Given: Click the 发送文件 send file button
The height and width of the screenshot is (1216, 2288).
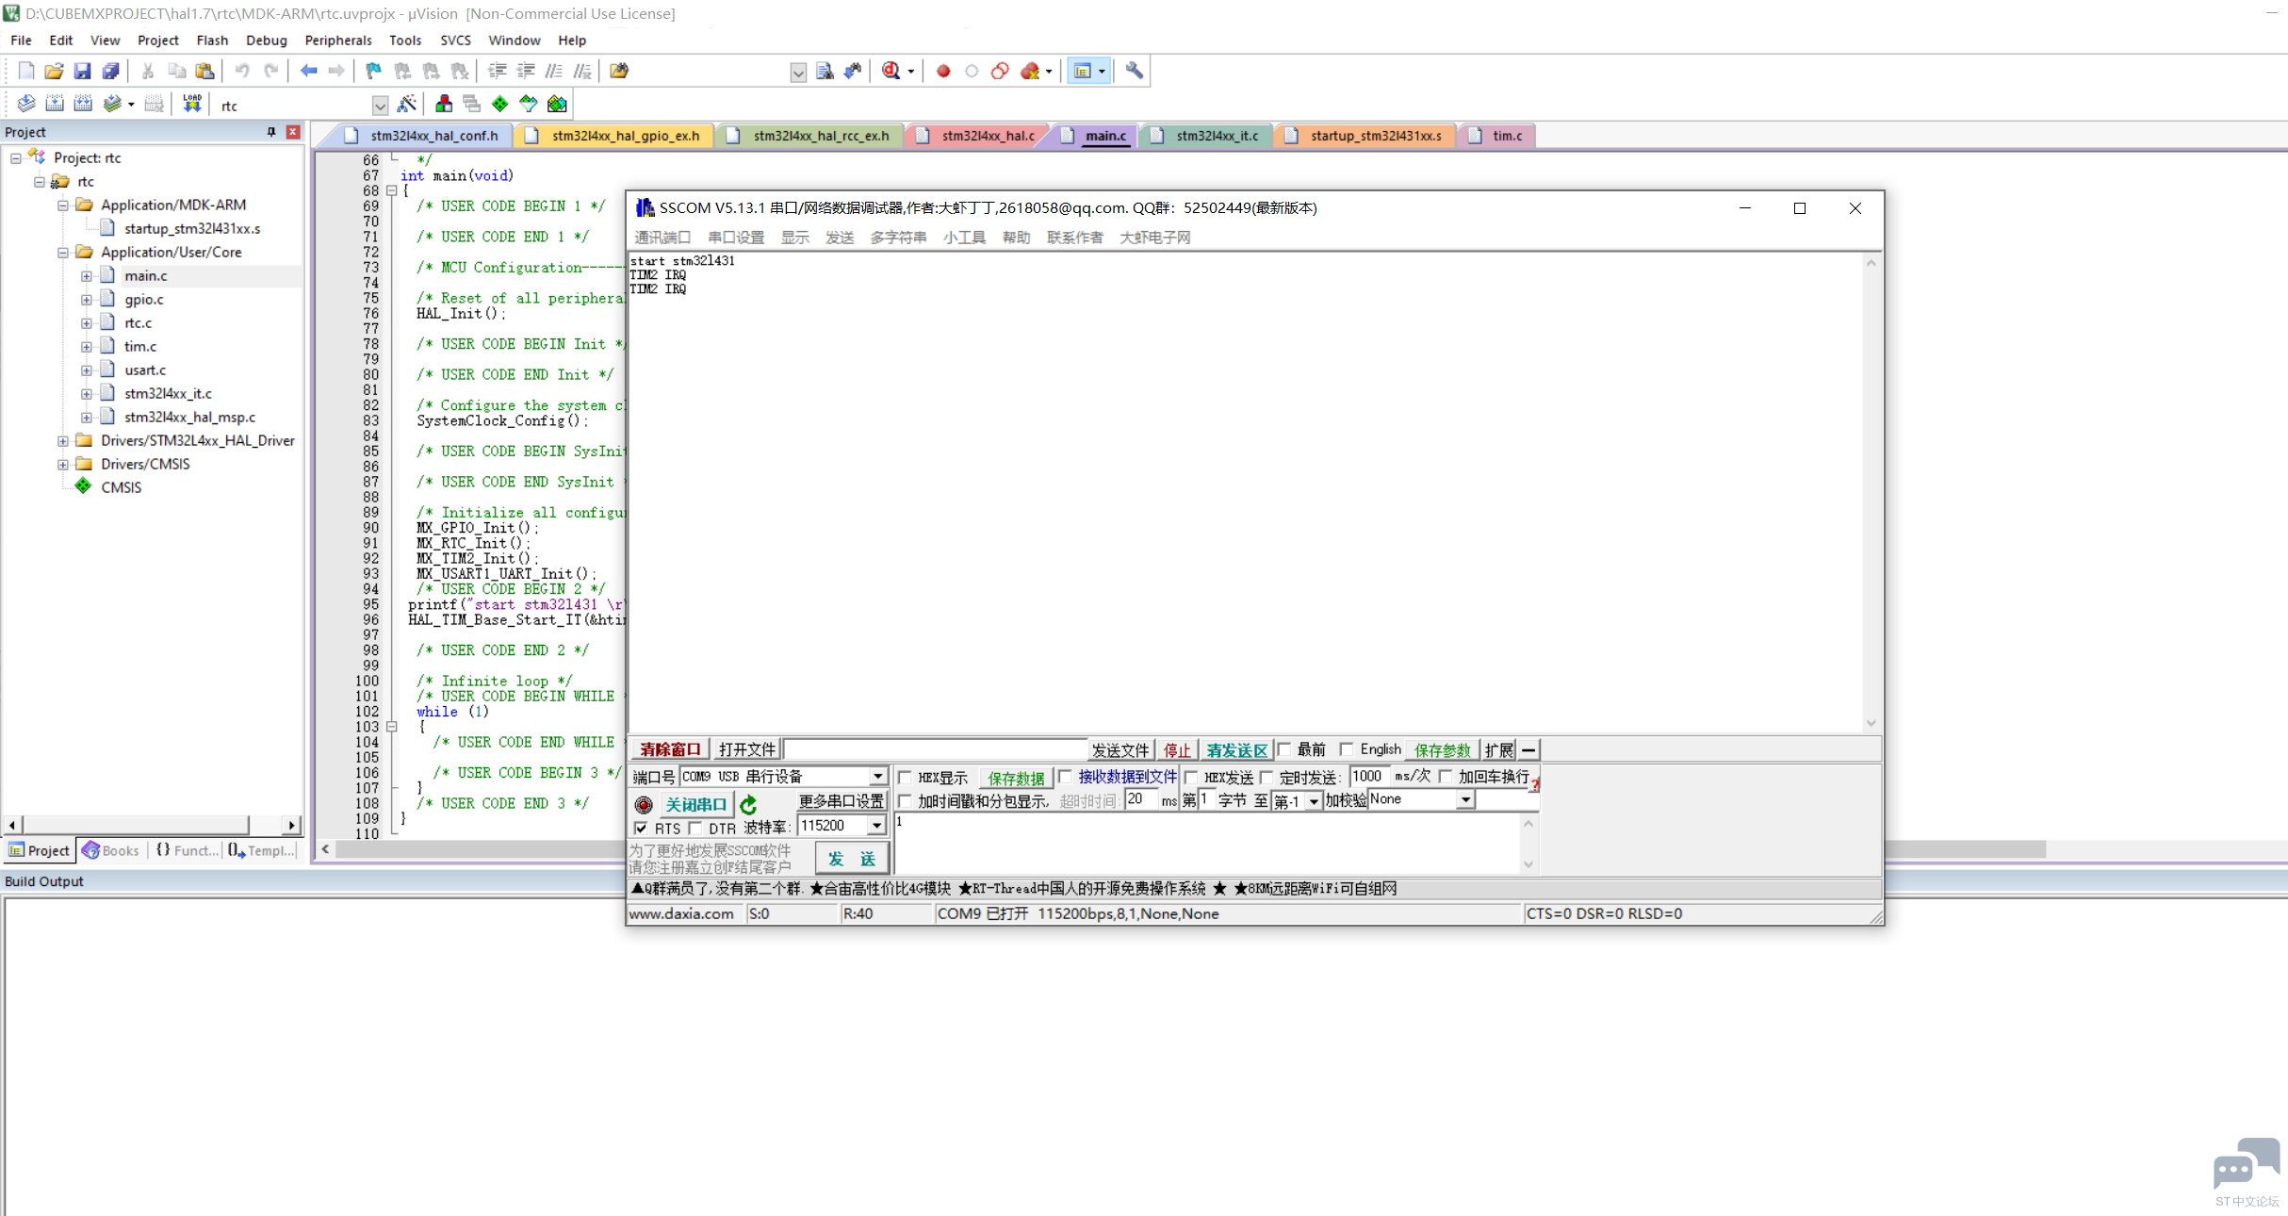Looking at the screenshot, I should tap(1119, 749).
